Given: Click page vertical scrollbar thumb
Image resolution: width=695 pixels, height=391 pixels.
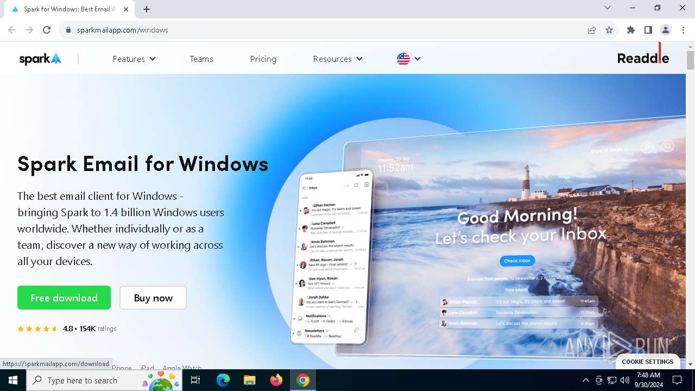Looking at the screenshot, I should (x=690, y=60).
